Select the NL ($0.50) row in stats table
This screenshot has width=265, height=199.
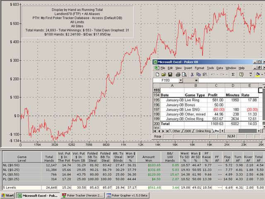click(x=133, y=165)
